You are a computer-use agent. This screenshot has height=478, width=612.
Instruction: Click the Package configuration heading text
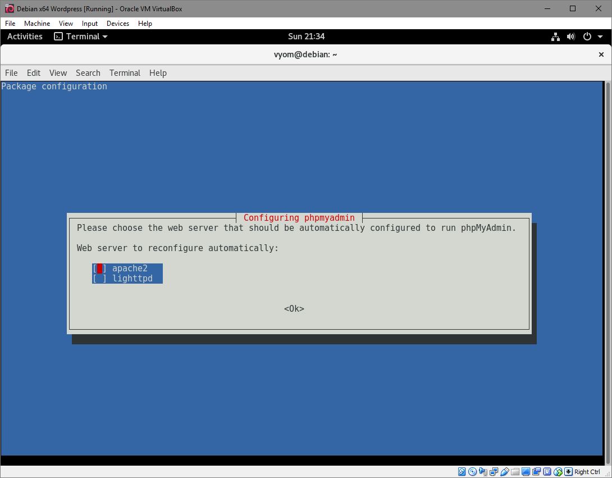(54, 87)
